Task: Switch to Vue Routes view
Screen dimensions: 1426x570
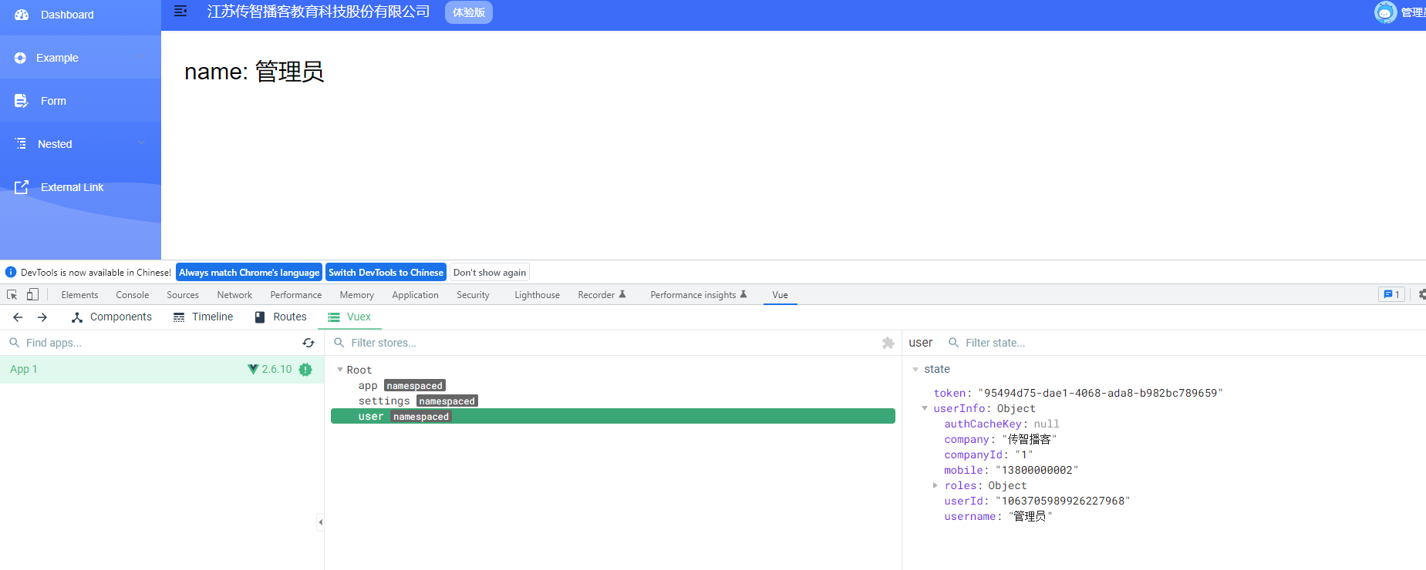Action: [281, 317]
